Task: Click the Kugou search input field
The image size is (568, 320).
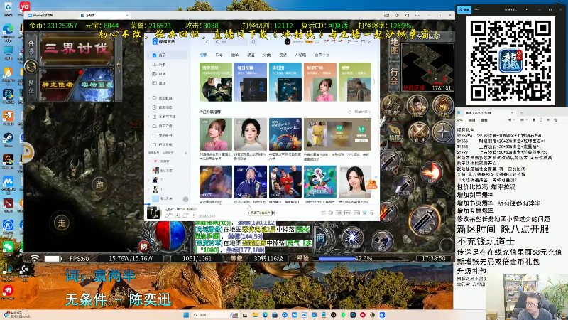Action: point(231,42)
